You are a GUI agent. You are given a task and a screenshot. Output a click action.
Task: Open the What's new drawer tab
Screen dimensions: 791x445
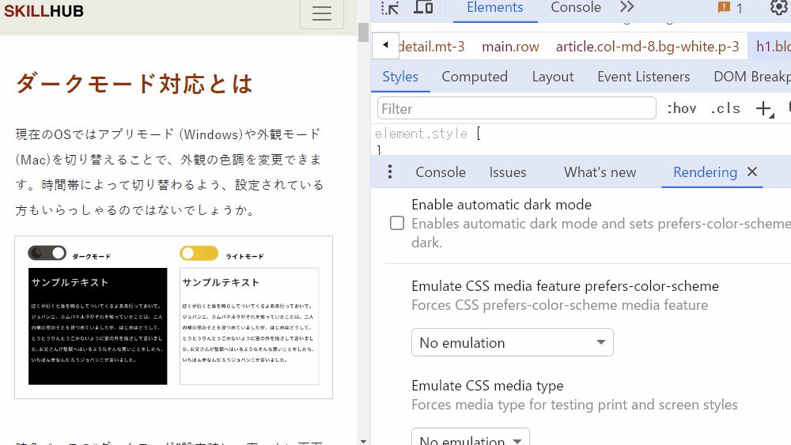pos(600,172)
